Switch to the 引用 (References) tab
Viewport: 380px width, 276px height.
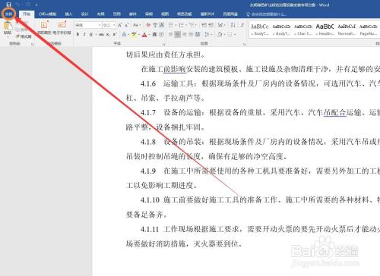116,14
